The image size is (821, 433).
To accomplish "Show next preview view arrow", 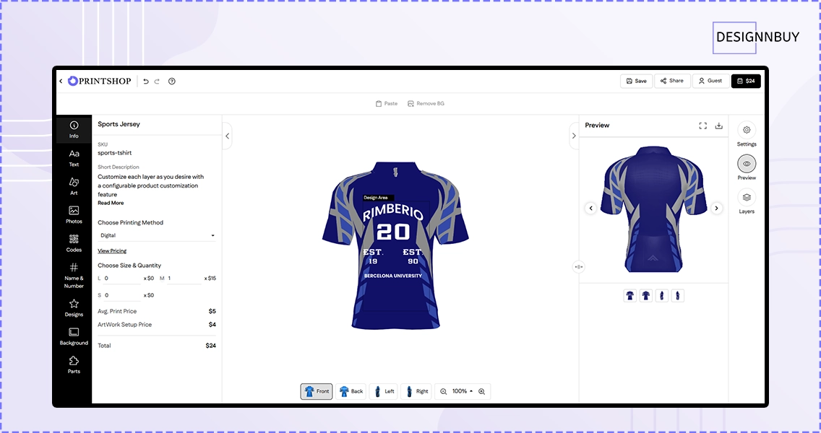I will [x=717, y=208].
